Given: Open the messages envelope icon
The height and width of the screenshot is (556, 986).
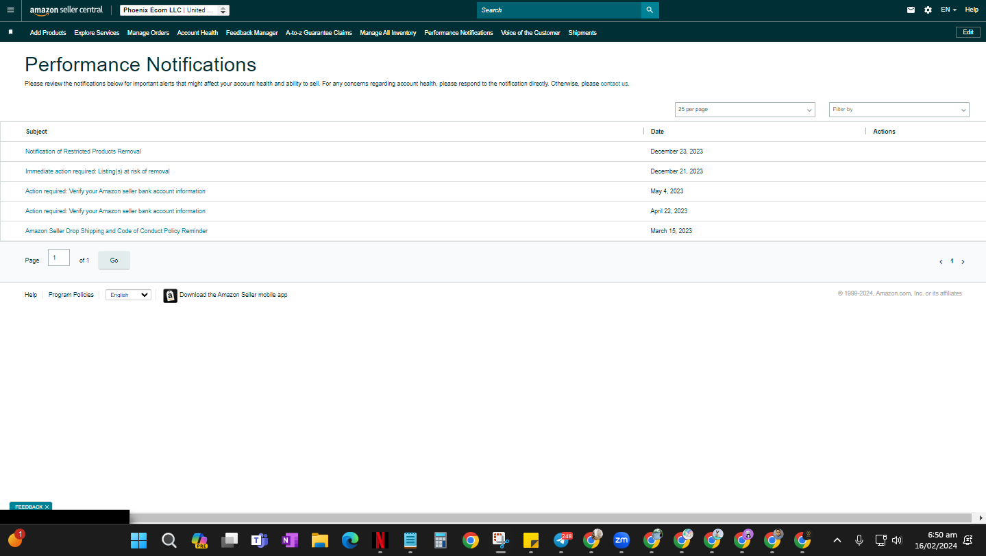Looking at the screenshot, I should (911, 10).
